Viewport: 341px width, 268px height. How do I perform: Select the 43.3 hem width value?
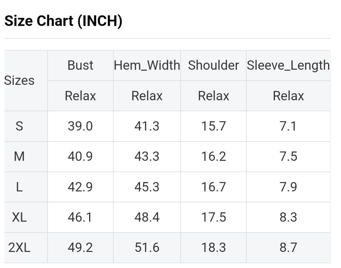(x=147, y=157)
